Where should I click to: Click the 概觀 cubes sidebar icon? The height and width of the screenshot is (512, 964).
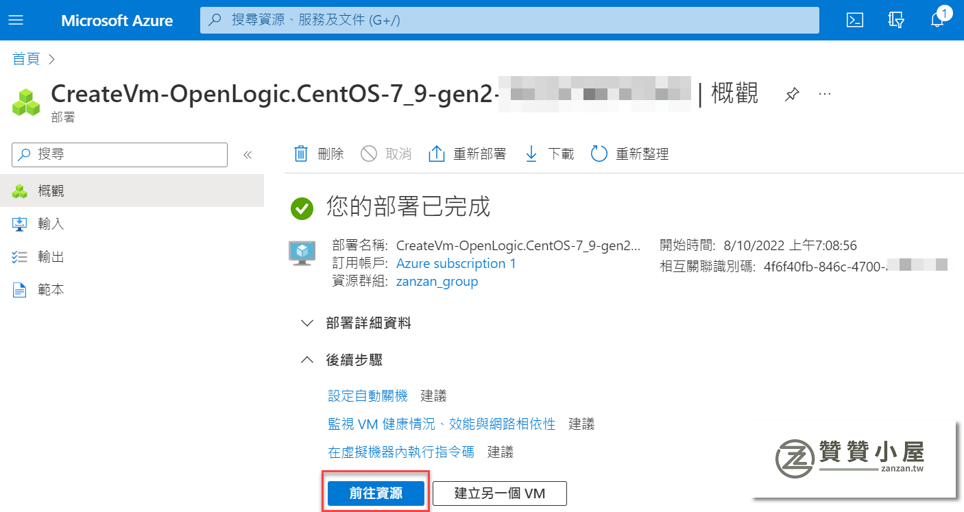pyautogui.click(x=19, y=191)
